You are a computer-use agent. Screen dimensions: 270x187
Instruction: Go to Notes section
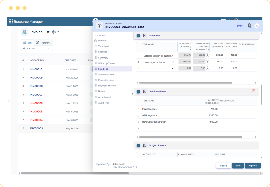pyautogui.click(x=101, y=91)
